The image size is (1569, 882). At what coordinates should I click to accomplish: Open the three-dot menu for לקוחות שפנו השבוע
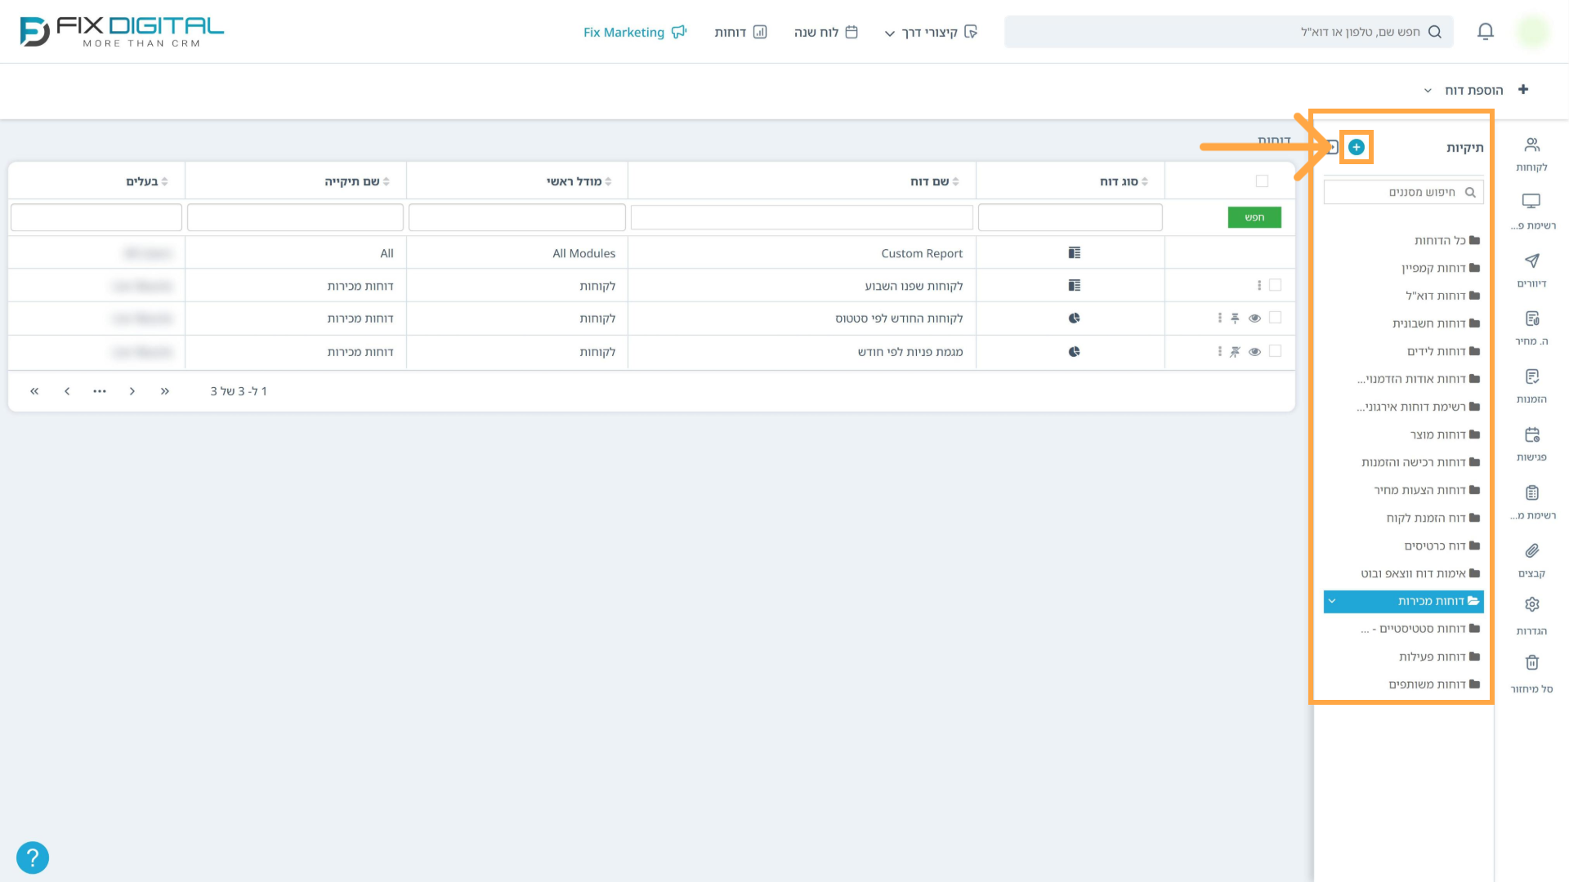click(x=1258, y=286)
